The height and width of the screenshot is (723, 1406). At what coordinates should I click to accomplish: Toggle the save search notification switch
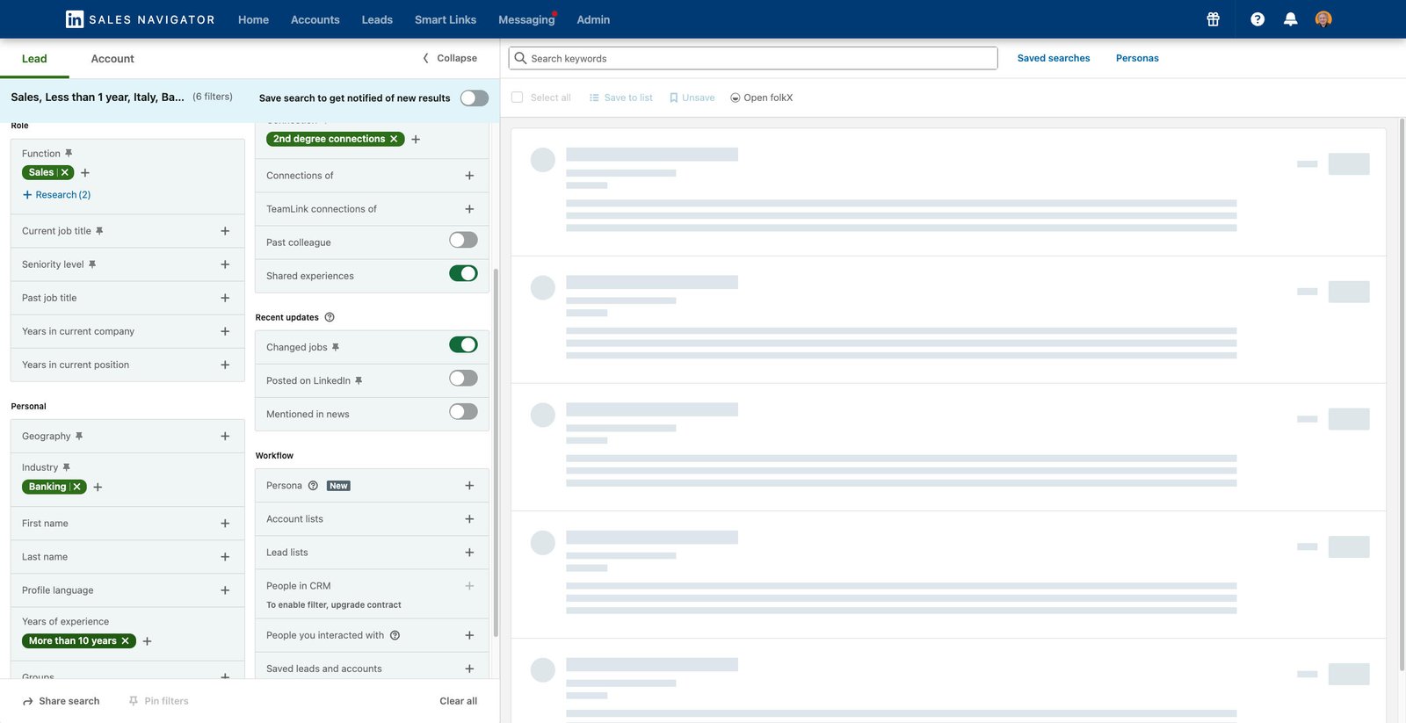[x=475, y=98]
